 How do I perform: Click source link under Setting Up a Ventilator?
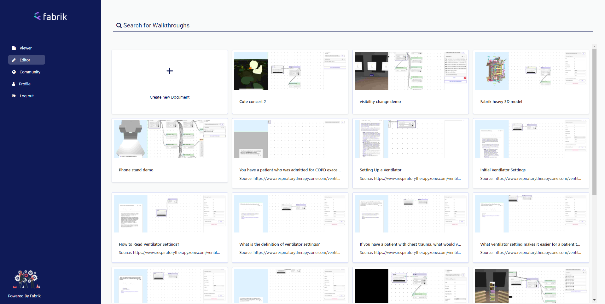coord(410,179)
